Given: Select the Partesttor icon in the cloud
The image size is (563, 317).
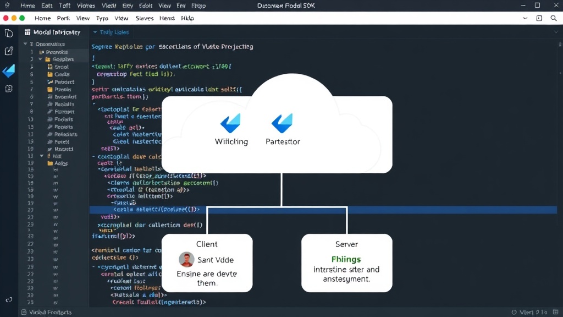Looking at the screenshot, I should pos(282,123).
